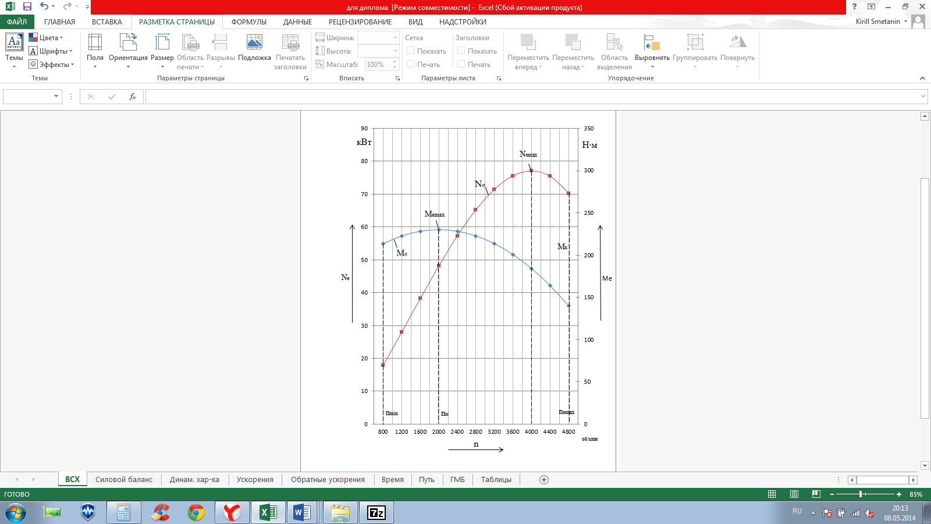Open theme Effects options
This screenshot has height=524, width=931.
coord(52,65)
